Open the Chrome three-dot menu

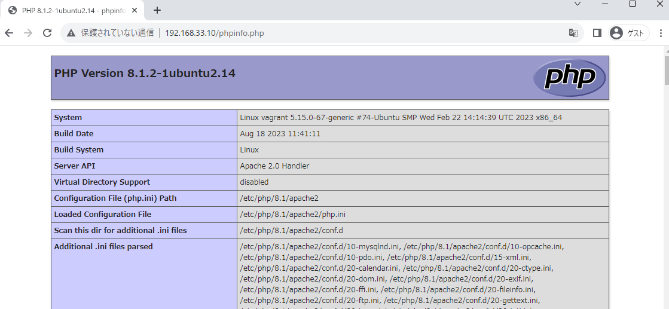point(661,33)
